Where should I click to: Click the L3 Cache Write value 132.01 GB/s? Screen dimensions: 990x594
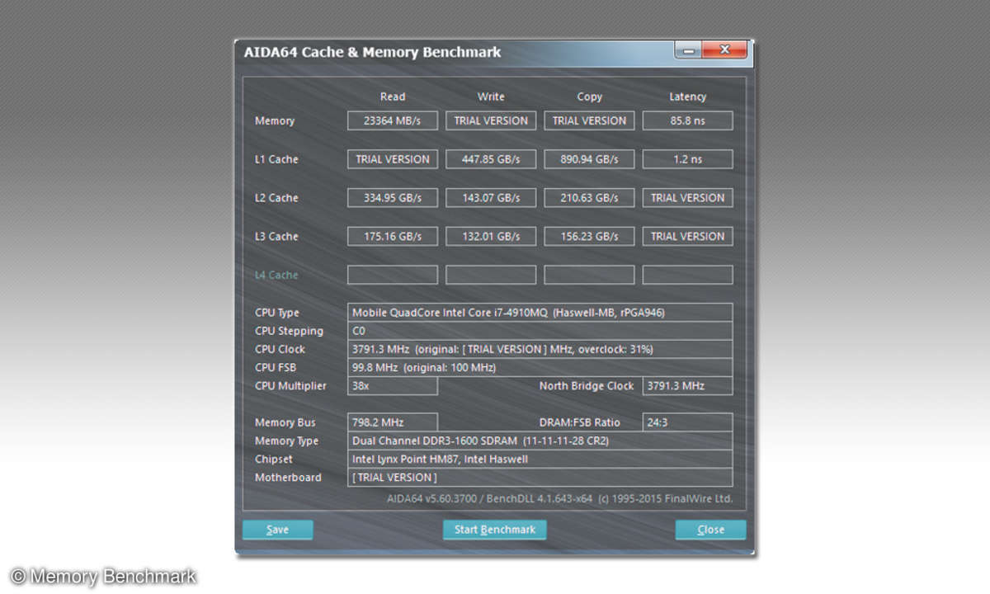click(x=491, y=236)
